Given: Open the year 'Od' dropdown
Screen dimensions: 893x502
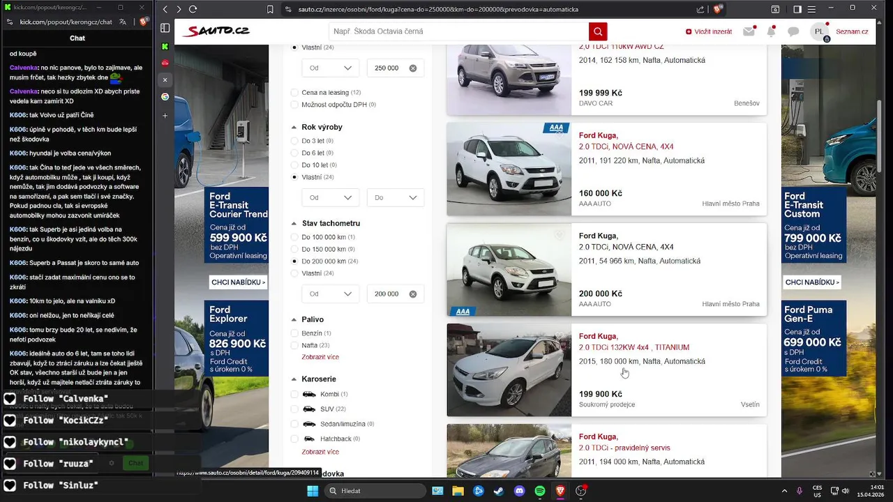Looking at the screenshot, I should coord(331,198).
